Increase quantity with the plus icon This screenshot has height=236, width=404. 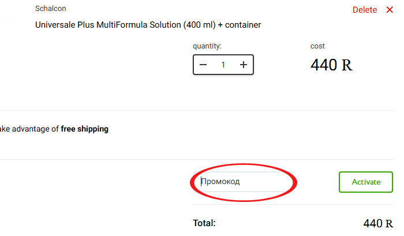pos(243,65)
